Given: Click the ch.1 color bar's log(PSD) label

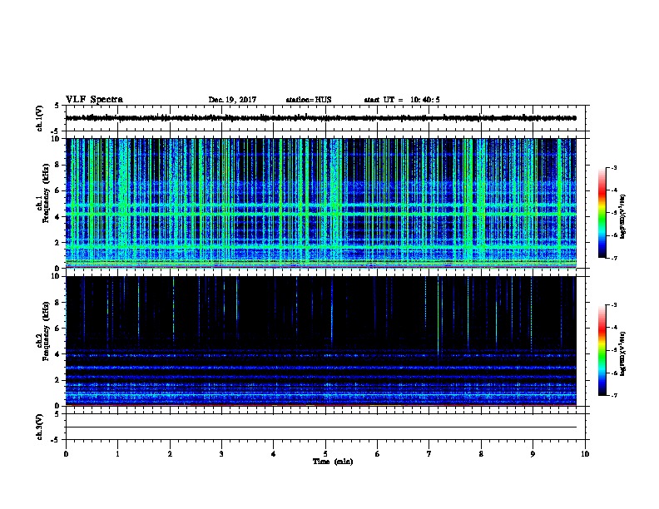Looking at the screenshot, I should click(x=622, y=216).
